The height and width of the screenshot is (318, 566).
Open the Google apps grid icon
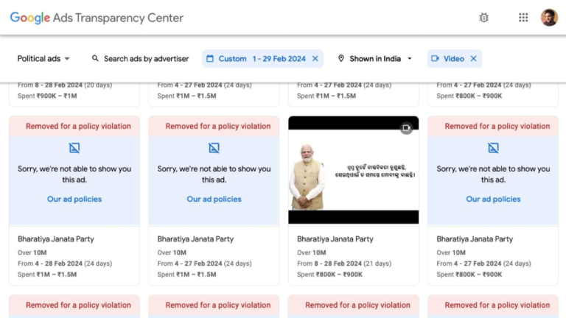[523, 18]
